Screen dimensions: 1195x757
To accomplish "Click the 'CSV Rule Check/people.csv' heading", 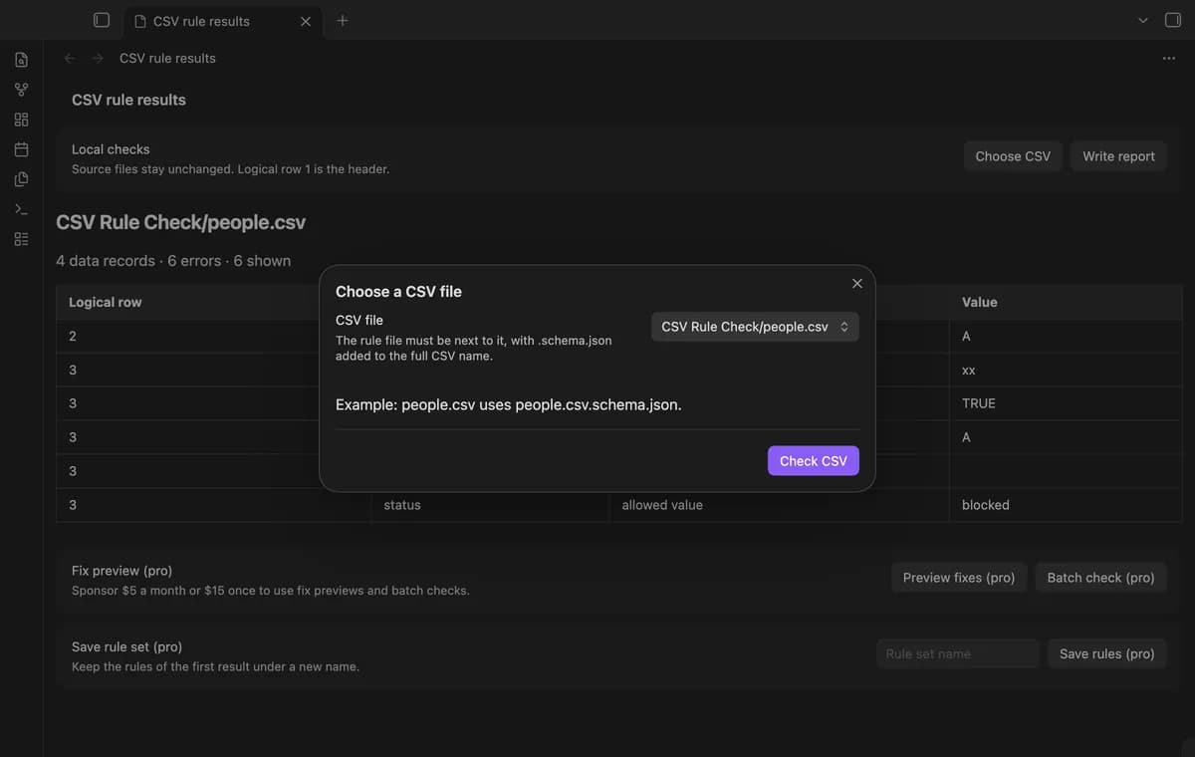I will (x=181, y=222).
